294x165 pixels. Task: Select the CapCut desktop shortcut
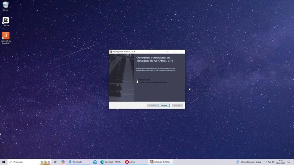pyautogui.click(x=6, y=22)
